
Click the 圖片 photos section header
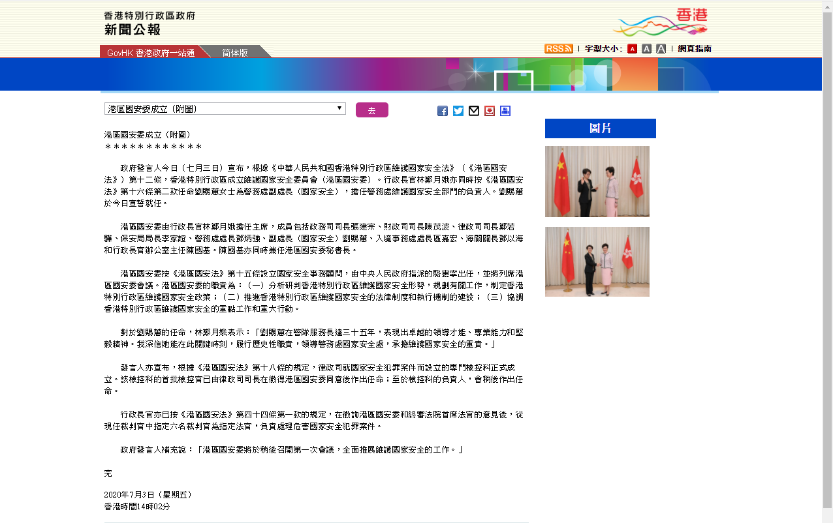tap(601, 128)
